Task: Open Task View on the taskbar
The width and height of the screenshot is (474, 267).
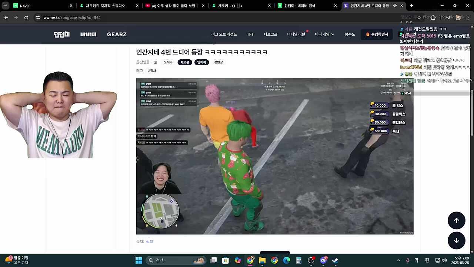Action: click(213, 260)
